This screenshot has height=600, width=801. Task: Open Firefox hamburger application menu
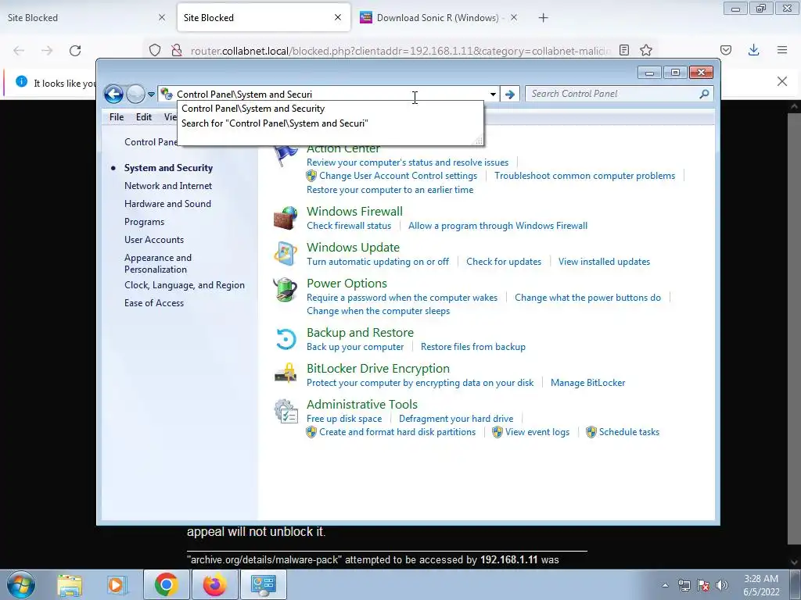782,50
